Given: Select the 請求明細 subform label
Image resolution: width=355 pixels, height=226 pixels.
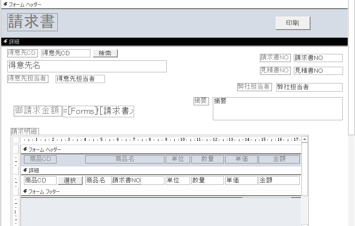Looking at the screenshot, I should pos(24,131).
